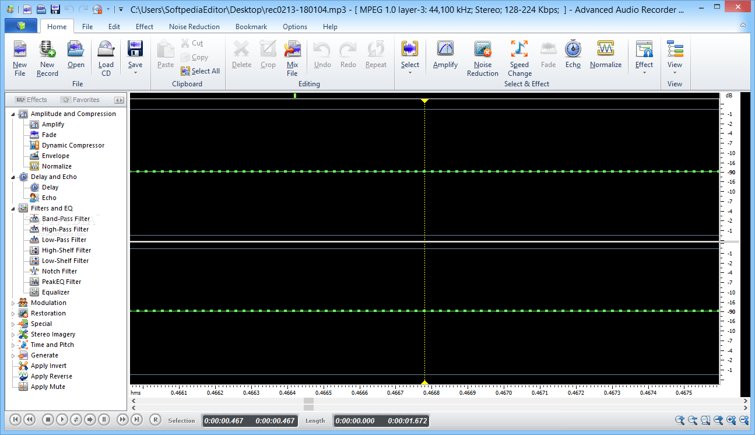Screen dimensions: 755x435
Task: Expand the Modulation tree node
Action: pos(13,303)
